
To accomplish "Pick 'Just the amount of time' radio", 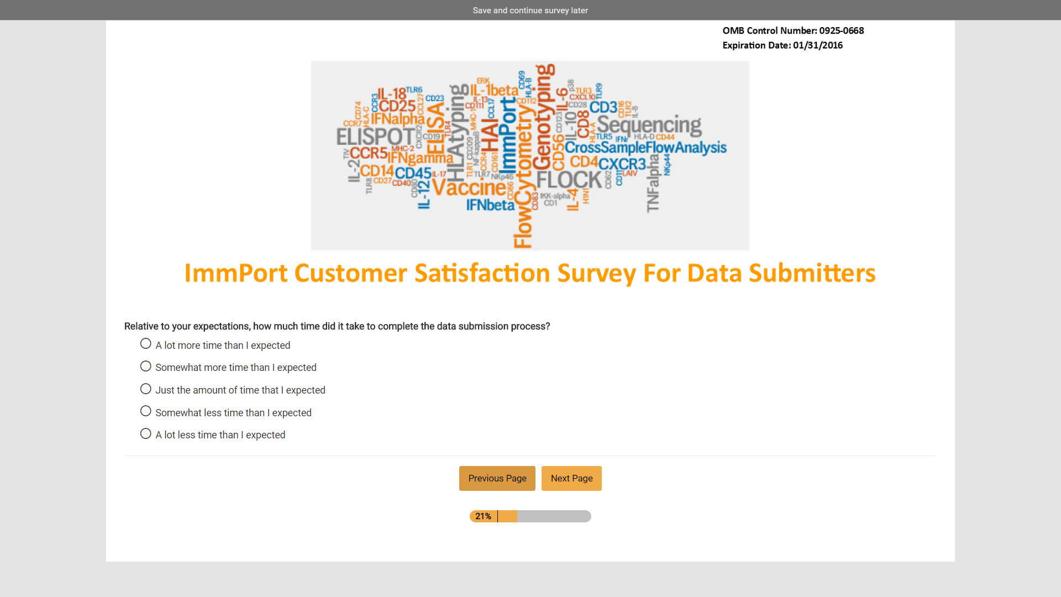I will click(x=146, y=389).
